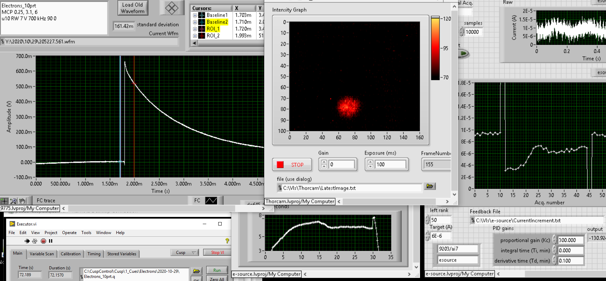Screen dimensions: 606x281
Task: Expand the Baseline1 cursor entry
Action: tap(195, 15)
